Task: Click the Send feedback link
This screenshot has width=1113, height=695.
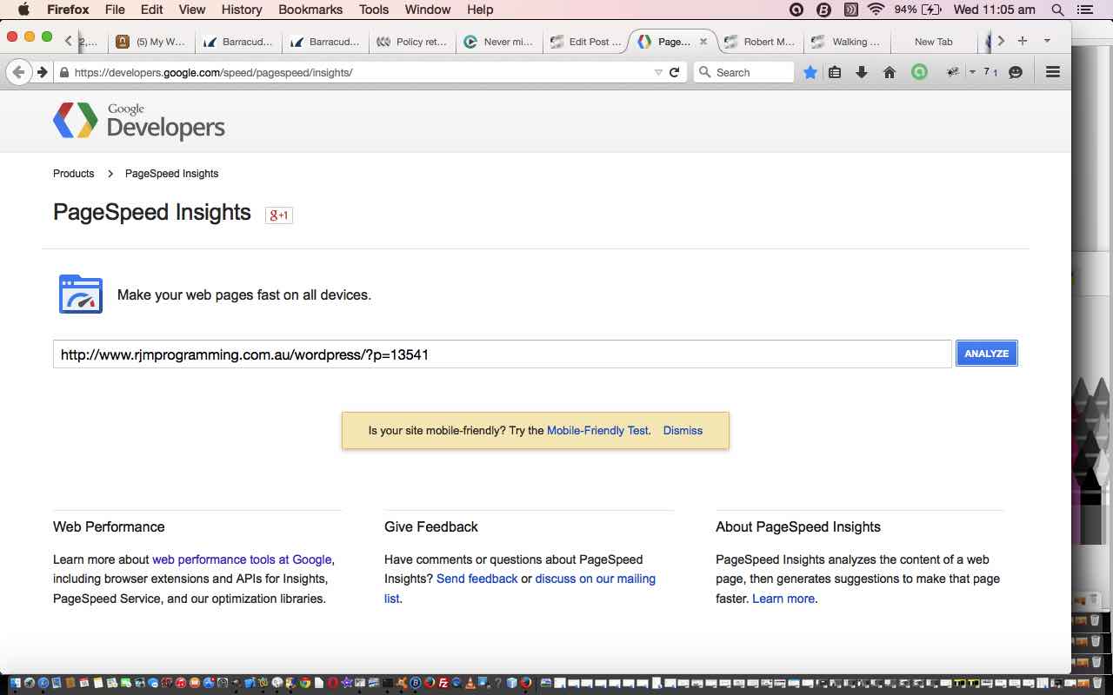Action: pyautogui.click(x=477, y=579)
